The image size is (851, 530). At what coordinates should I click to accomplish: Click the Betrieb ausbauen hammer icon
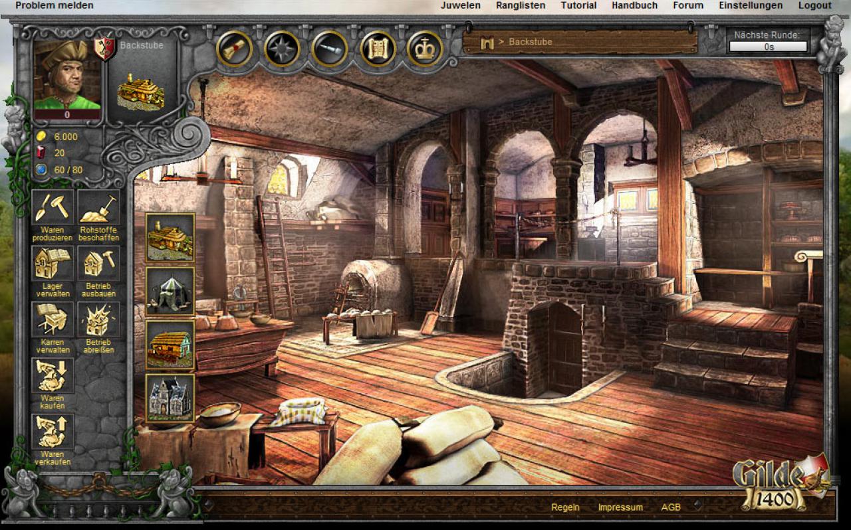coord(99,264)
